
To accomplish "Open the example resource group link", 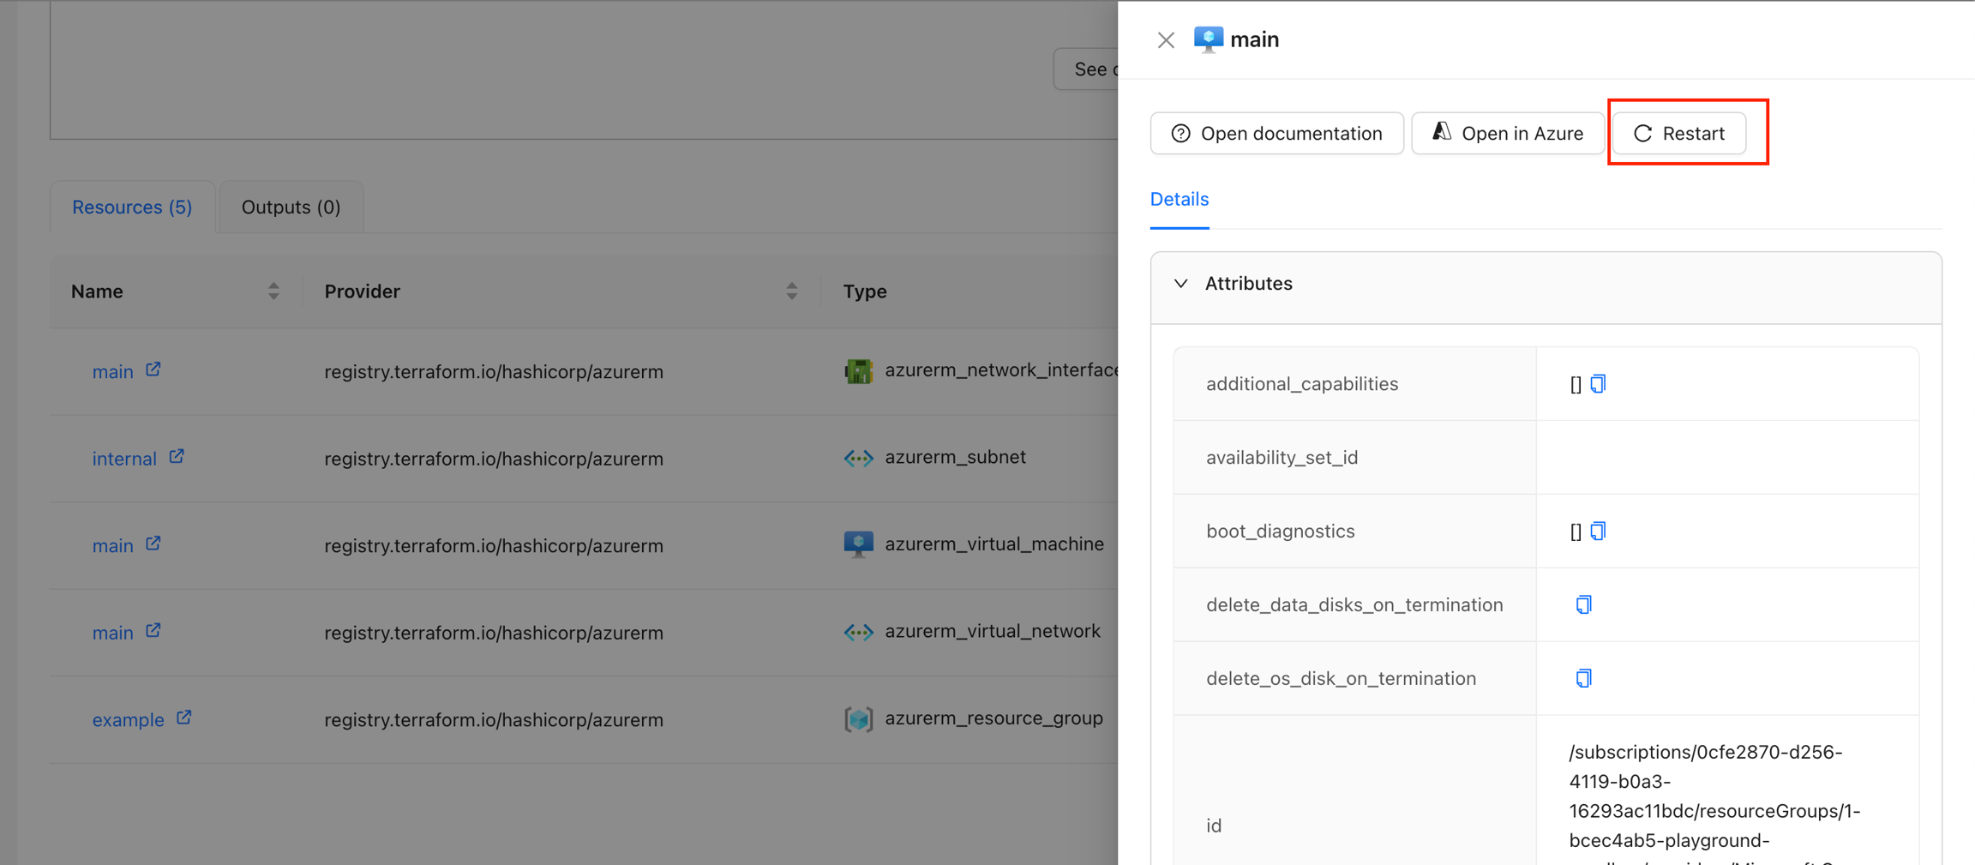I will click(128, 719).
